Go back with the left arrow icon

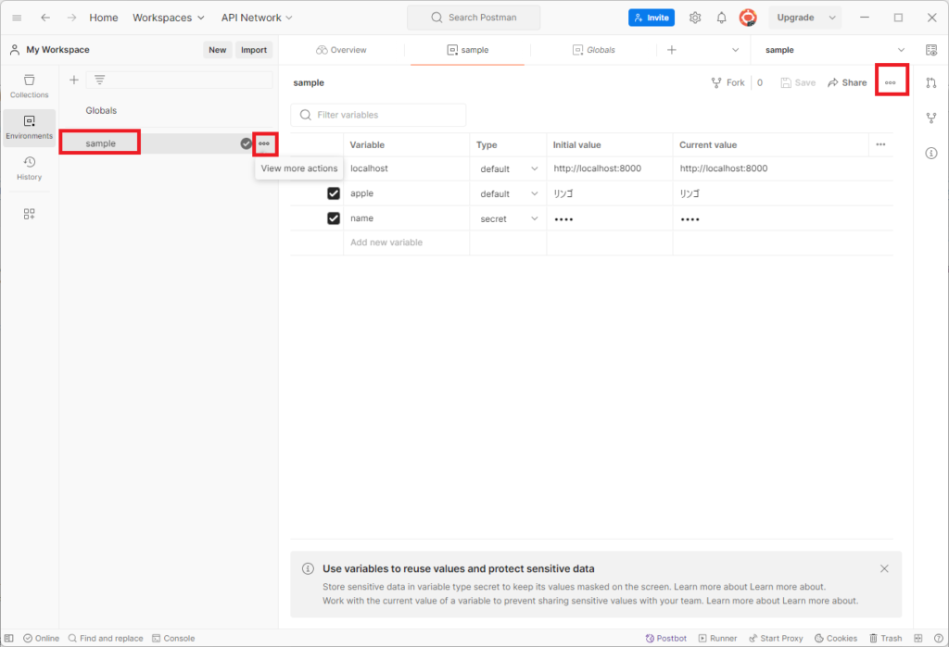(45, 18)
